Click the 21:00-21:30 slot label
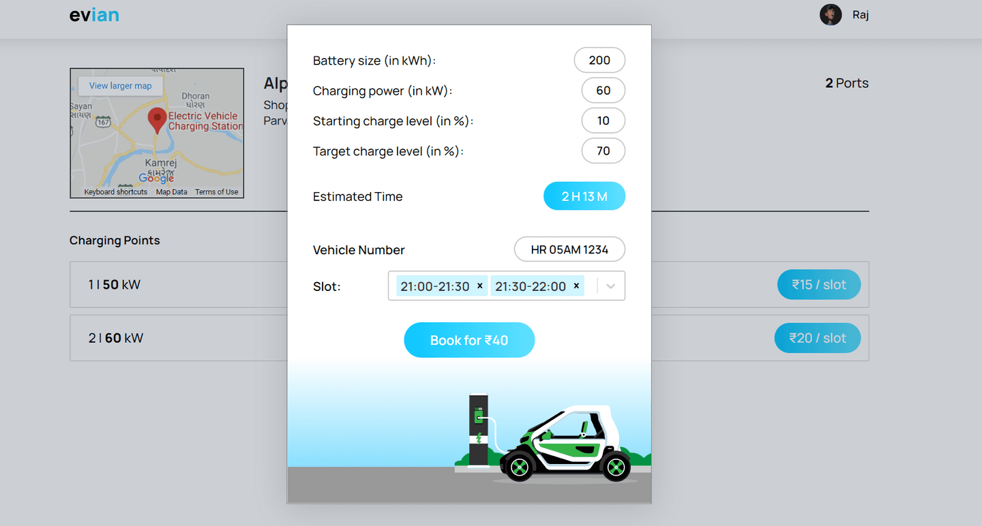982x526 pixels. tap(435, 286)
